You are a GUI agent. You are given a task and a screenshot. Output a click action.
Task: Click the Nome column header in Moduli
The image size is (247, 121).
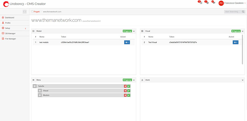[x=42, y=37]
